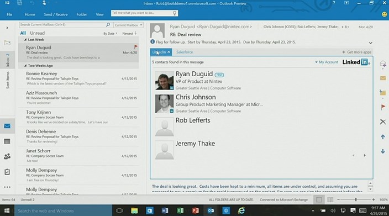Click Ryan Duguid's profile photo thumbnail
The image size is (389, 216).
click(x=164, y=81)
